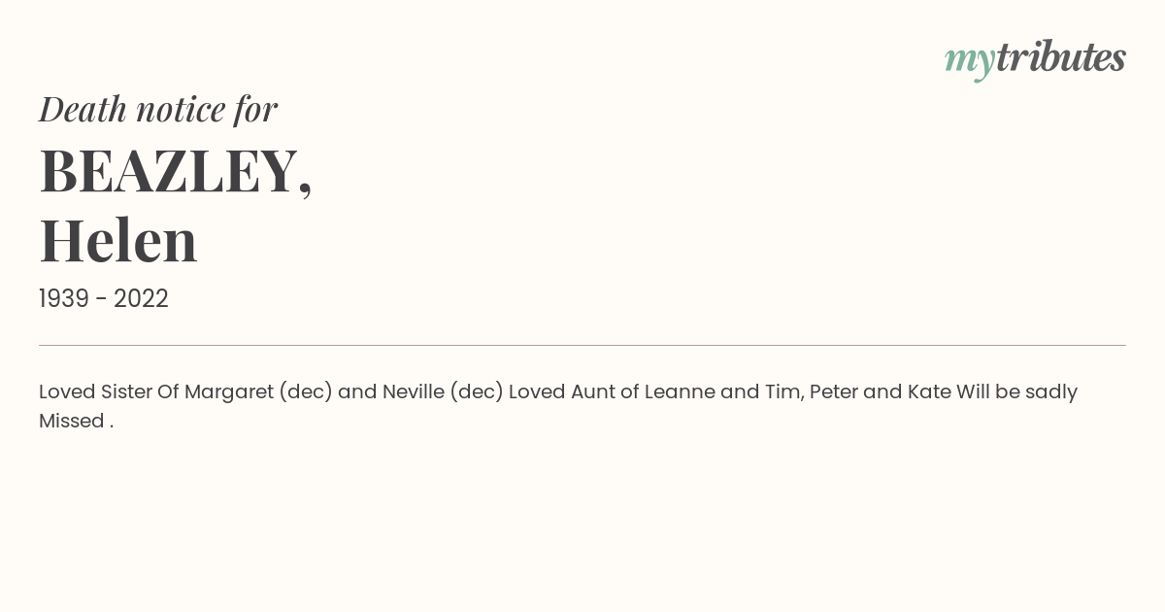Screen dimensions: 1165x612
Task: Click the dark "tributes" word in logo
Action: coord(1061,58)
